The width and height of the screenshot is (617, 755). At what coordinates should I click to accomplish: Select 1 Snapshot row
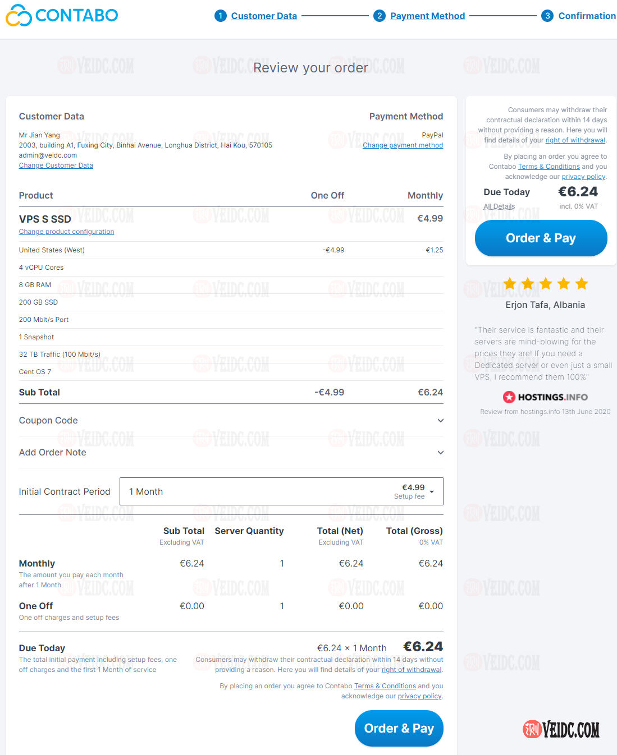pos(231,337)
